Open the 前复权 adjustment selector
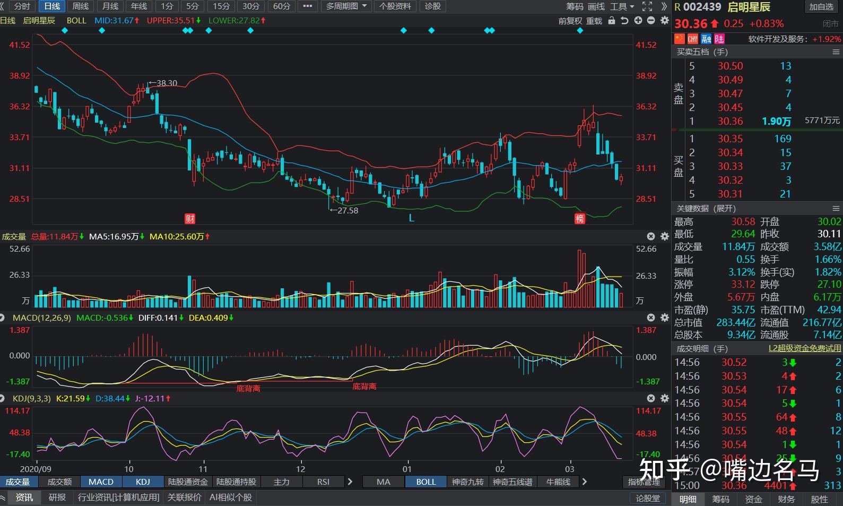This screenshot has width=843, height=506. pyautogui.click(x=570, y=21)
